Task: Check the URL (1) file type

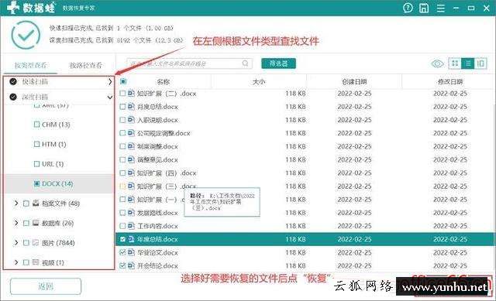Action: [x=36, y=164]
